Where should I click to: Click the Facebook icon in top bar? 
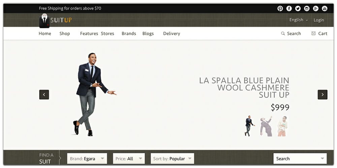click(289, 8)
